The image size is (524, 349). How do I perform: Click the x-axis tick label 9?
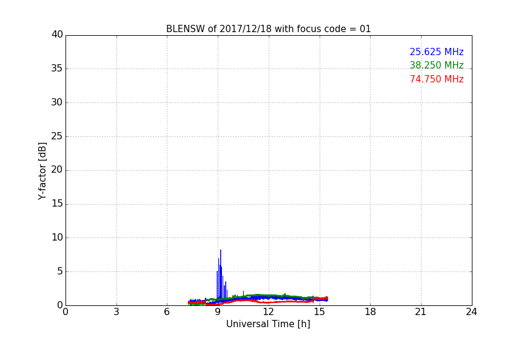coord(218,312)
